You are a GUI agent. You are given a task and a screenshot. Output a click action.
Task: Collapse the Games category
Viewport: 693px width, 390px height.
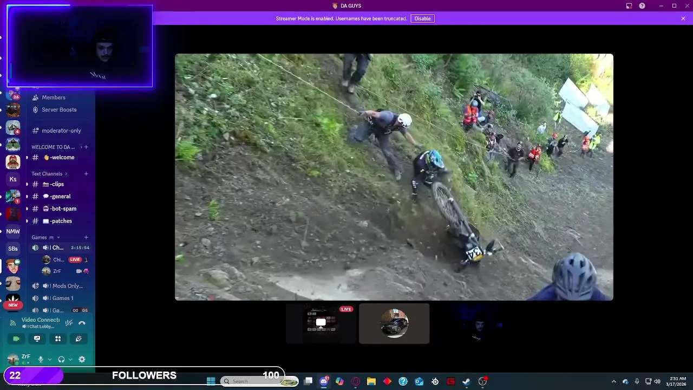45,237
